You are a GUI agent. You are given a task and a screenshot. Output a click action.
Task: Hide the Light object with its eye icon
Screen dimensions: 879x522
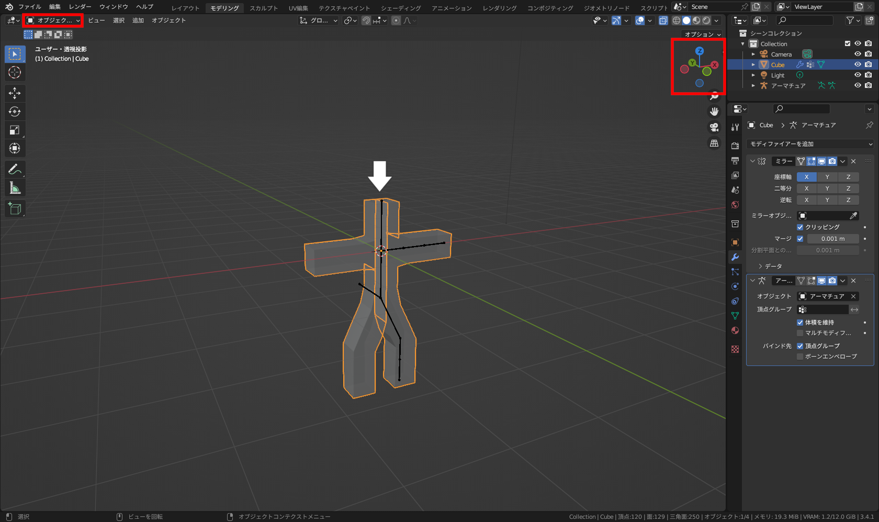[858, 75]
